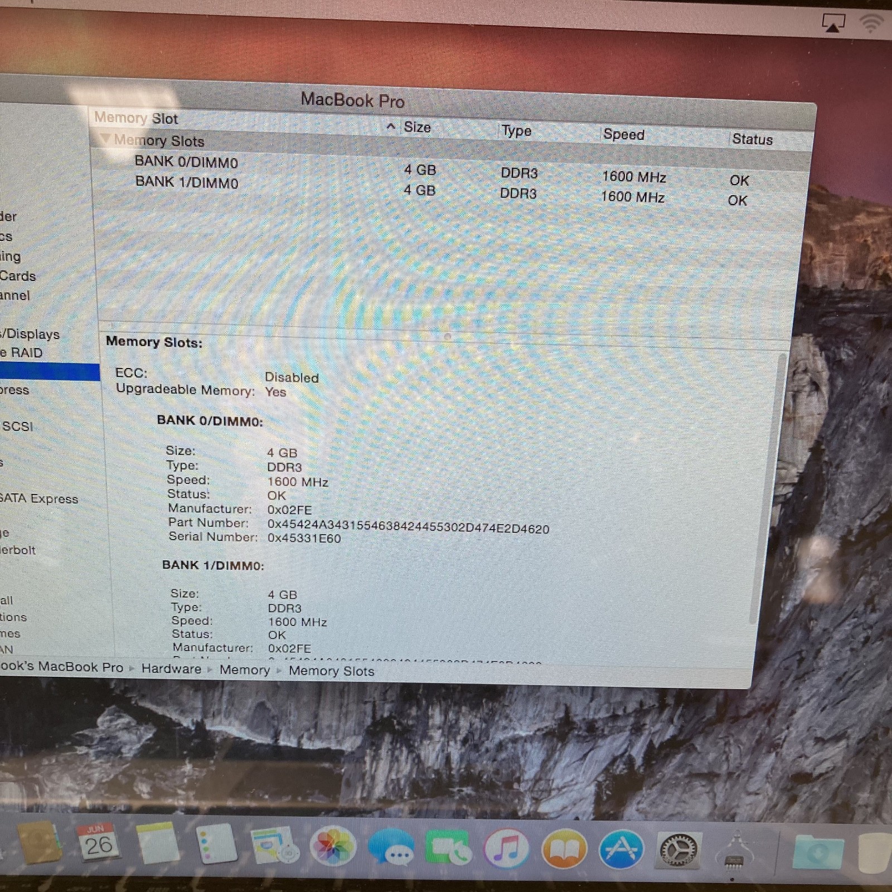Open Contacts from the dock
The width and height of the screenshot is (892, 892).
pos(39,843)
